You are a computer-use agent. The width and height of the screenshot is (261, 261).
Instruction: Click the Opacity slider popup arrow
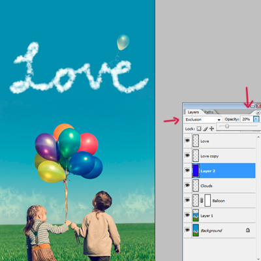[x=256, y=119]
